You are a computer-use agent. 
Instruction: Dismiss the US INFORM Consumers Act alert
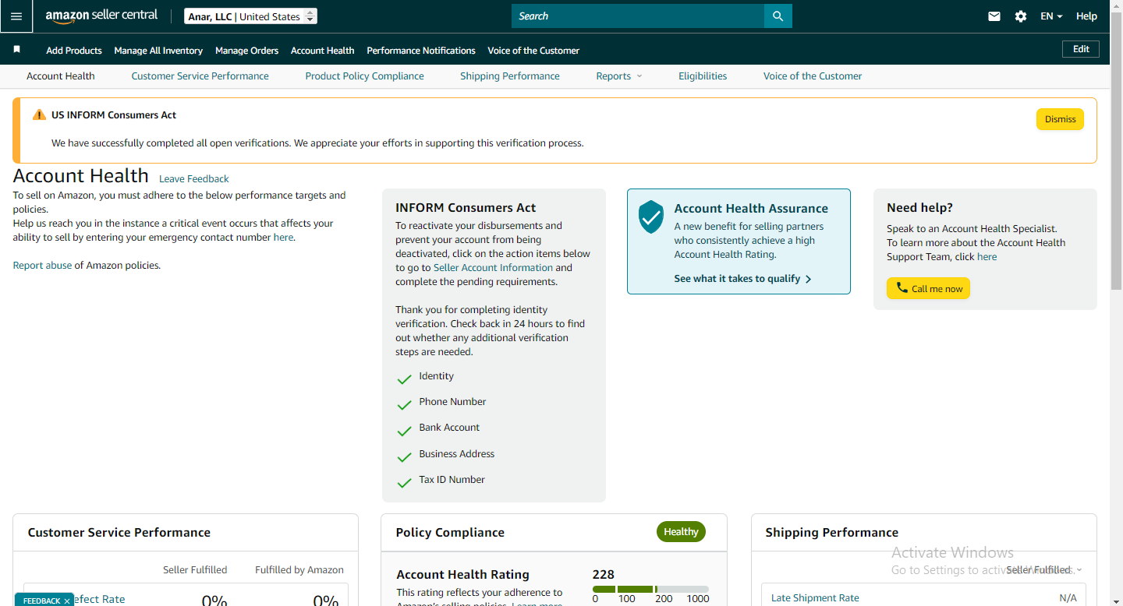(x=1060, y=119)
